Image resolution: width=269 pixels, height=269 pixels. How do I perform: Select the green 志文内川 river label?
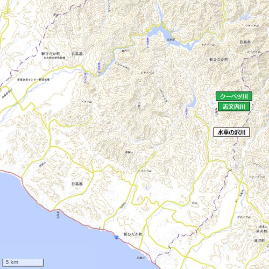(234, 107)
